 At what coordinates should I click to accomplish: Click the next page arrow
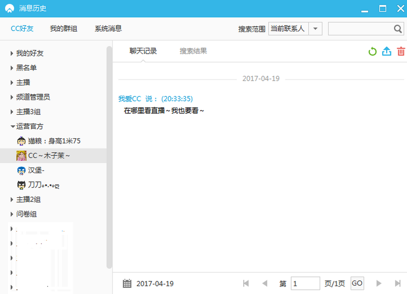point(379,284)
